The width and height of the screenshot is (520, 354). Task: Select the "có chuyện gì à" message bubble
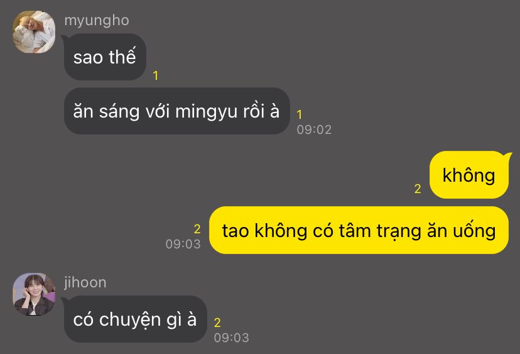pyautogui.click(x=135, y=319)
